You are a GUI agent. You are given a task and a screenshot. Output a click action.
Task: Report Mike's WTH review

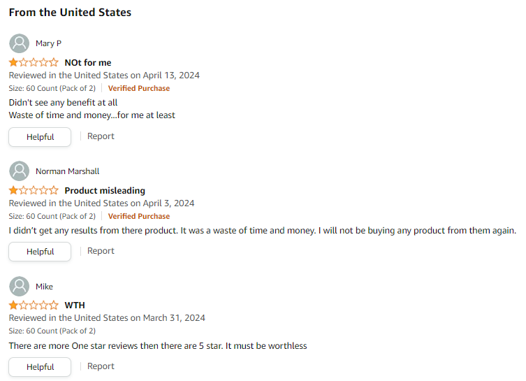101,366
